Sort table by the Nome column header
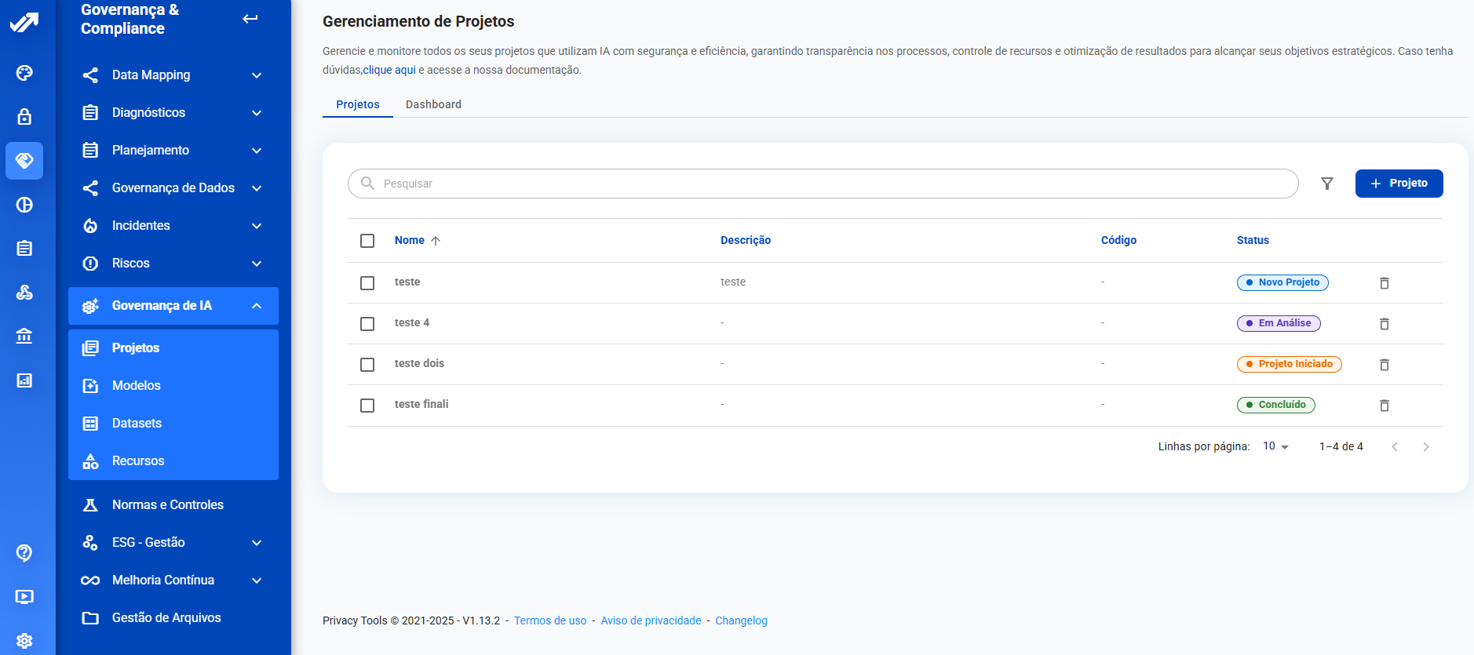This screenshot has width=1474, height=655. pyautogui.click(x=410, y=241)
